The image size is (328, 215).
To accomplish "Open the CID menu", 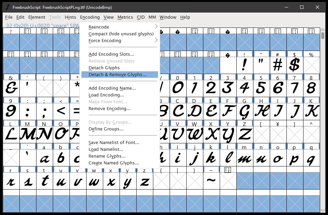I will coord(141,17).
